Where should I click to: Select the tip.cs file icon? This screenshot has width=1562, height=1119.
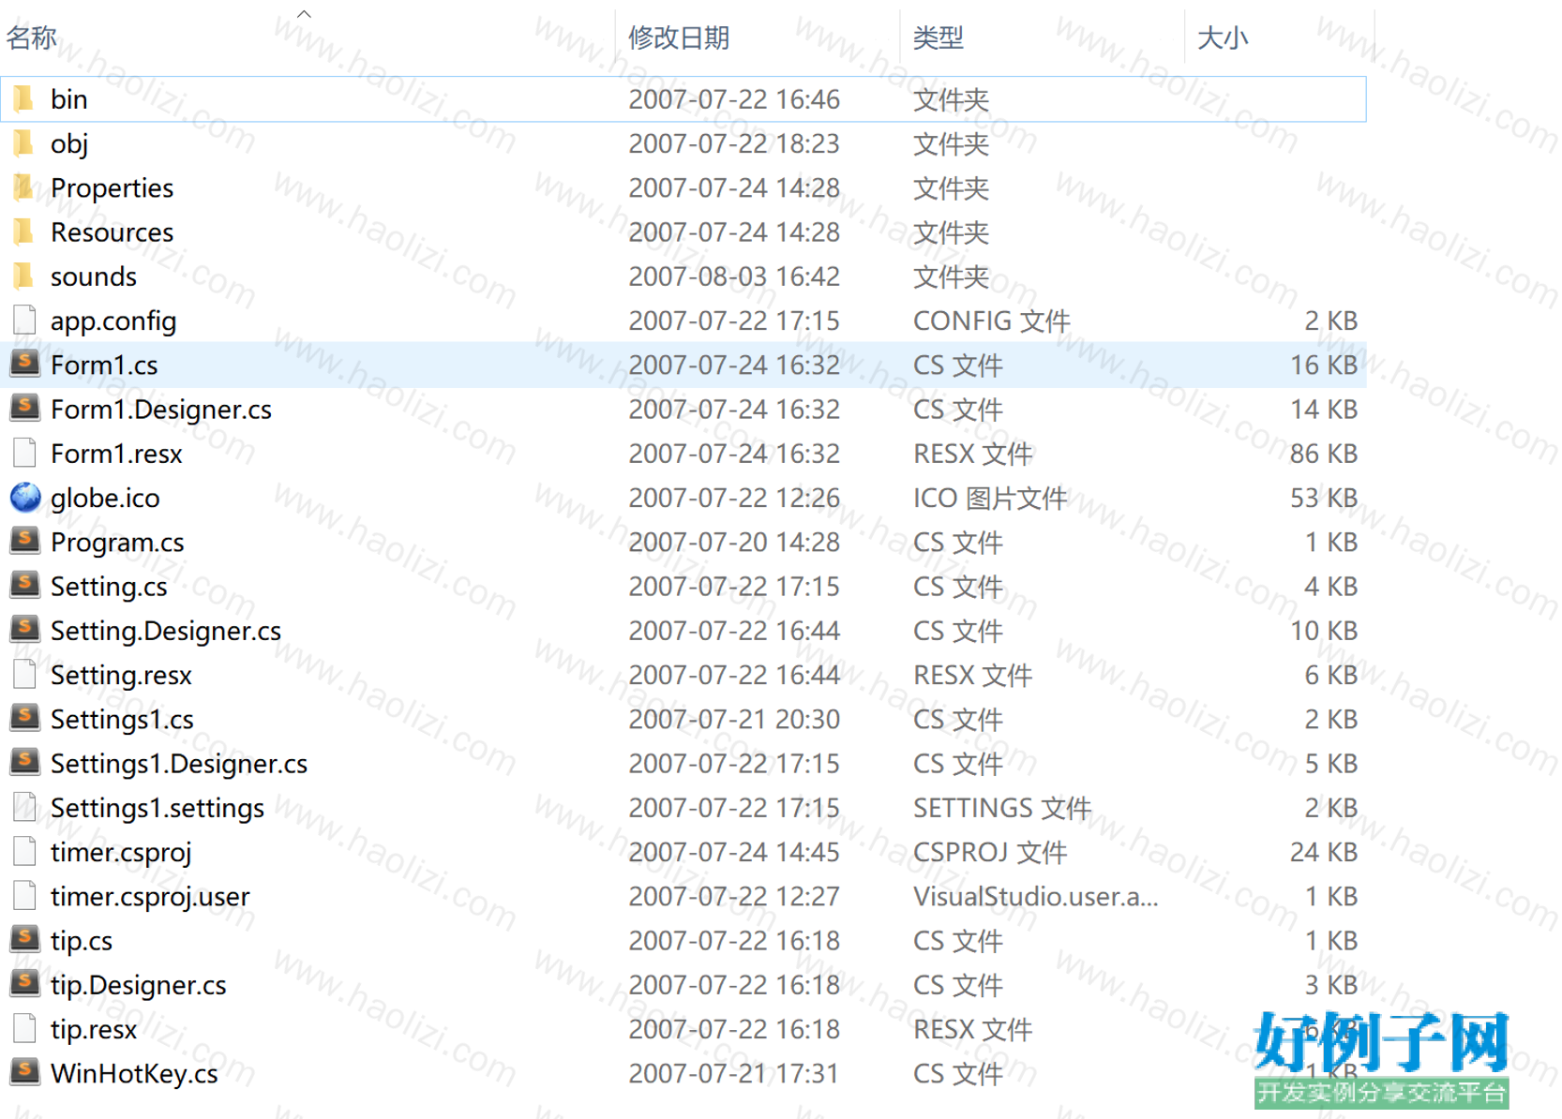point(24,940)
